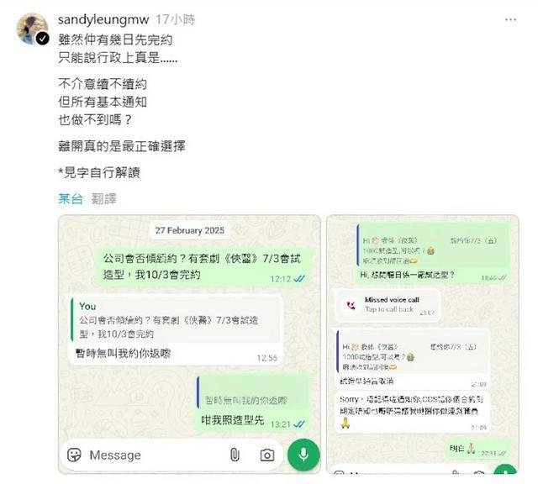The width and height of the screenshot is (538, 484).
Task: Translate the post with 翻譯
Action: click(x=103, y=198)
